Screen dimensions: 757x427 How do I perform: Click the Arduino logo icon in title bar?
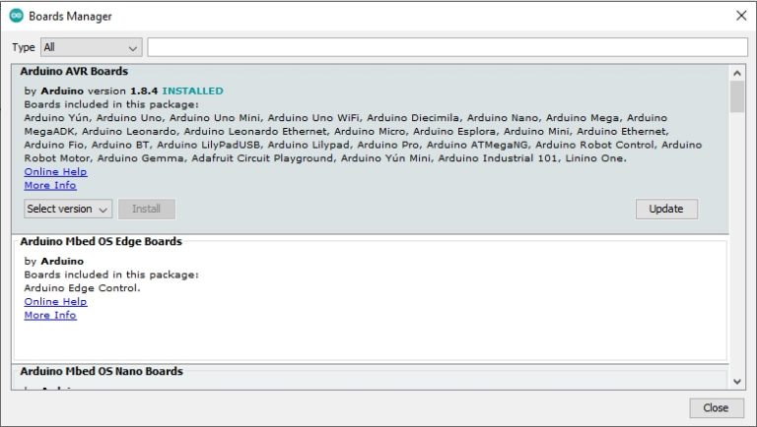click(16, 16)
